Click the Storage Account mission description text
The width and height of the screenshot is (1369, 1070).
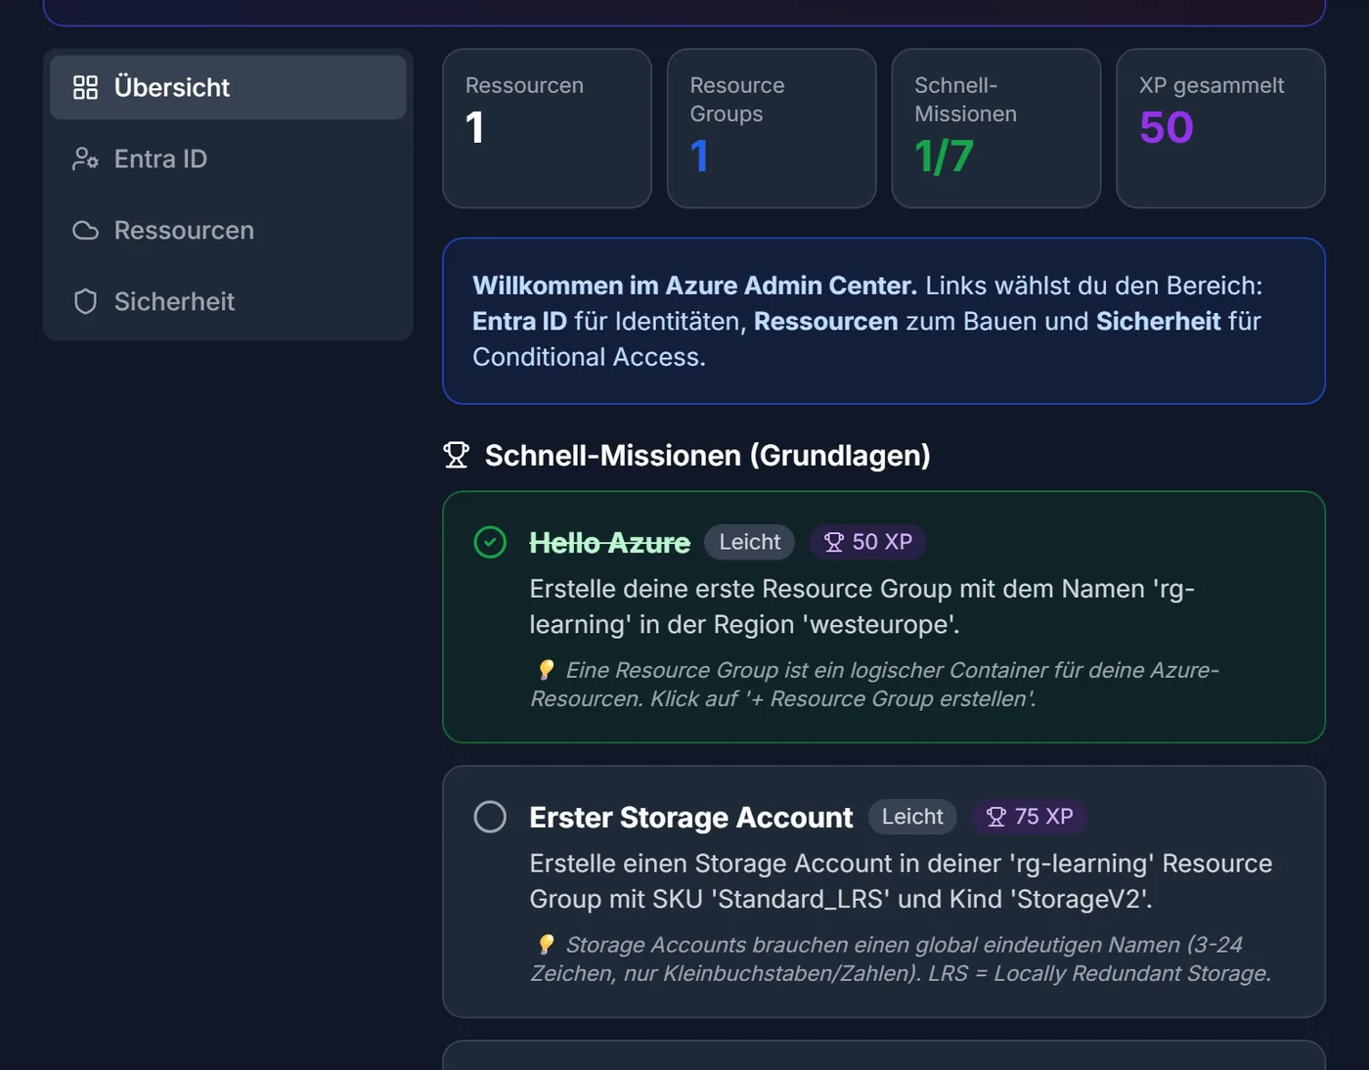pos(901,881)
